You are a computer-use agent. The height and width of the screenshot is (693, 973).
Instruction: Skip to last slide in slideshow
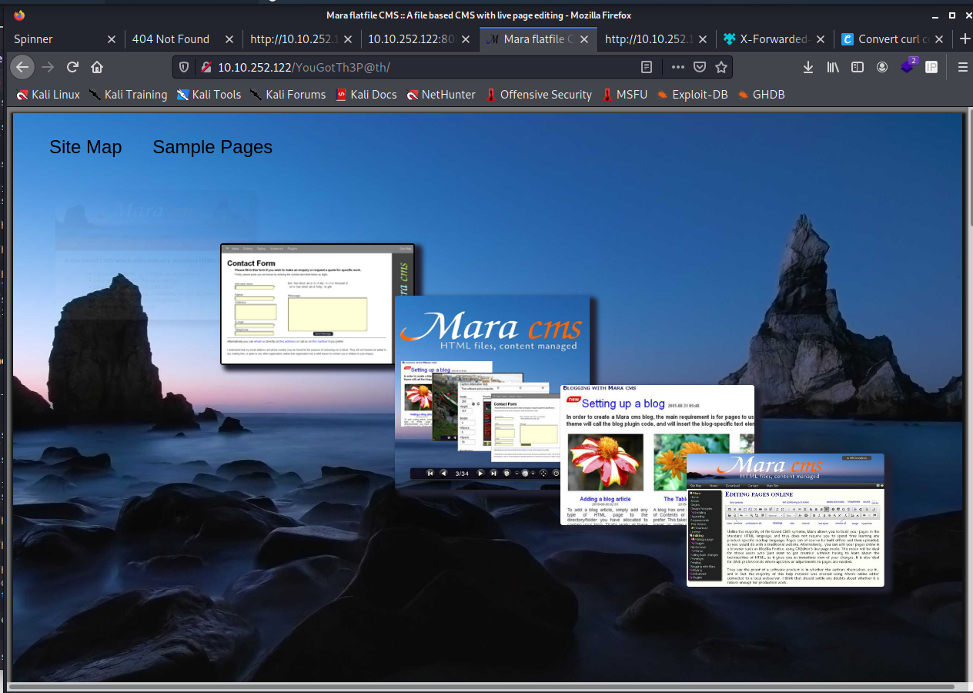click(493, 473)
